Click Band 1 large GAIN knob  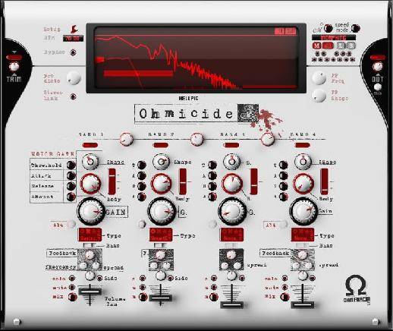pyautogui.click(x=90, y=211)
